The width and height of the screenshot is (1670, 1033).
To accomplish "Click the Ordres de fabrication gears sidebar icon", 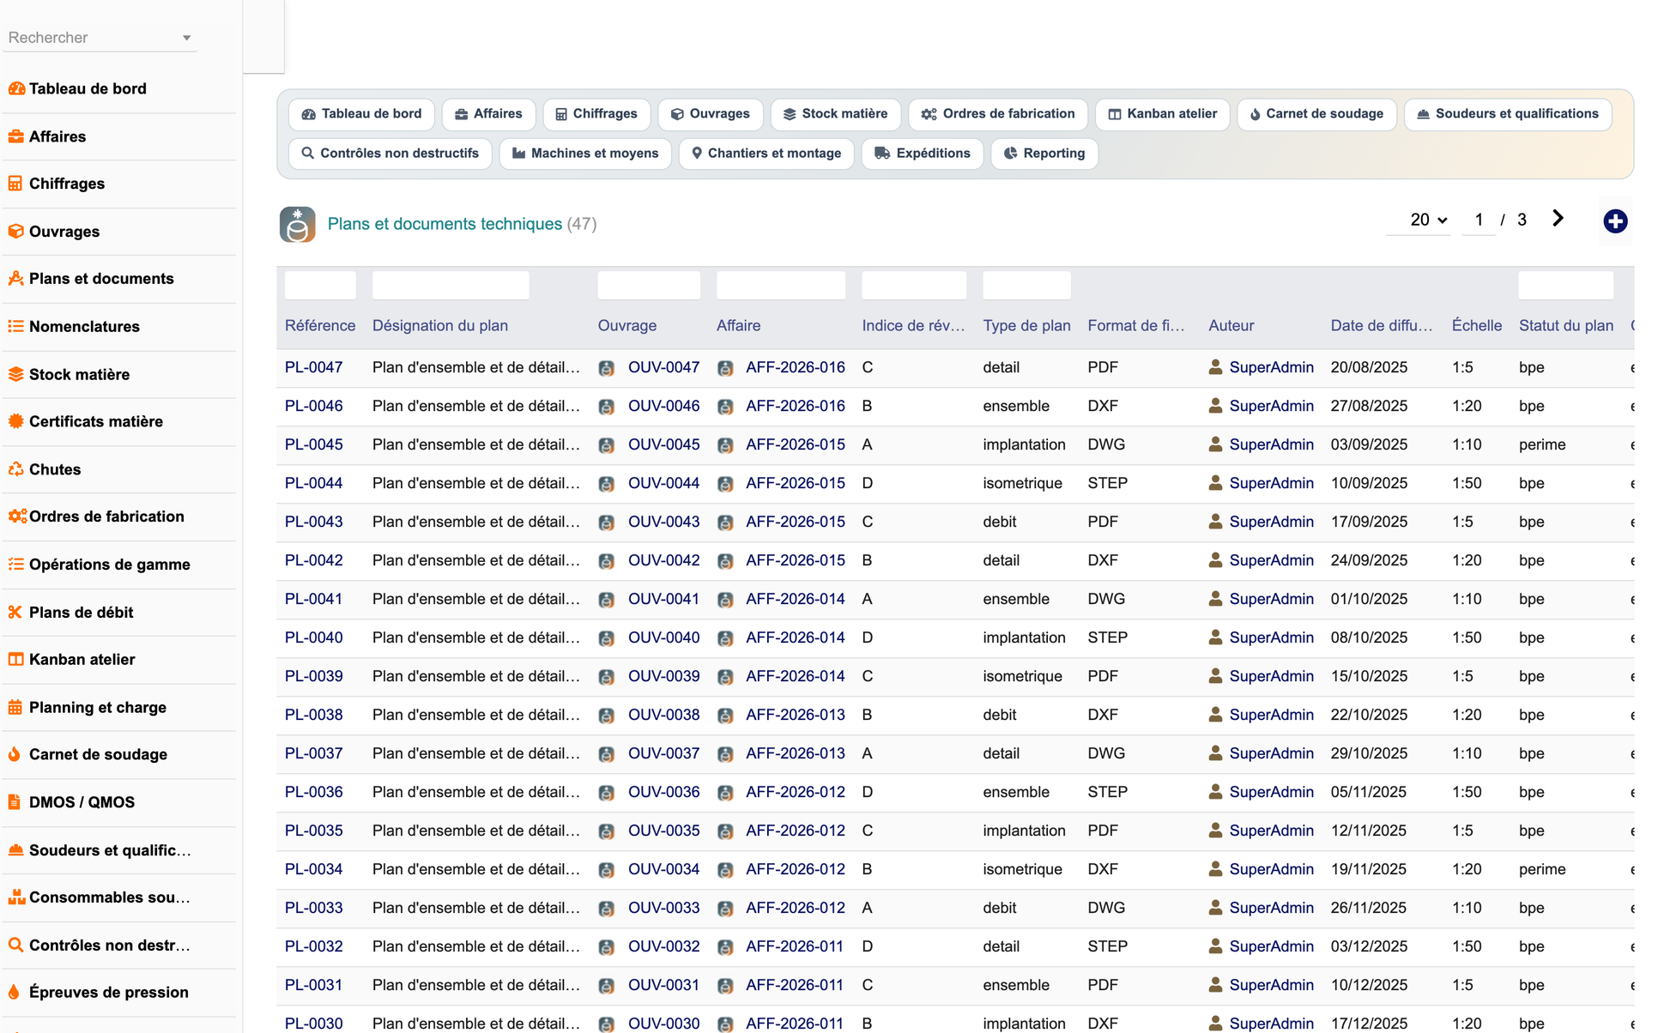I will click(17, 516).
